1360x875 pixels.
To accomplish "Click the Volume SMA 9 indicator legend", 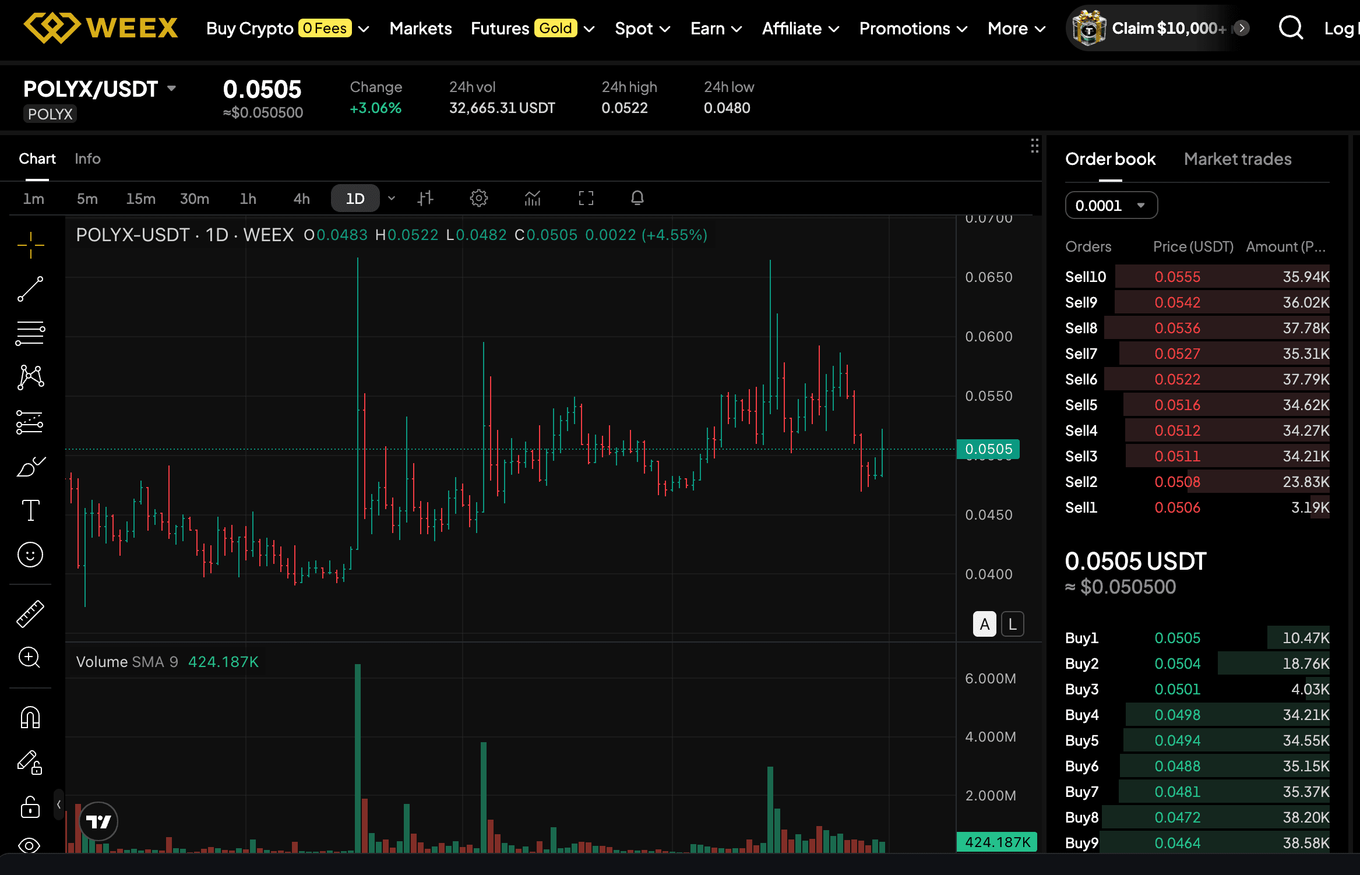I will pyautogui.click(x=167, y=662).
